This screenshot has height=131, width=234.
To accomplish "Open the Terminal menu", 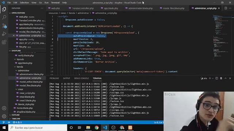I will (x=55, y=3).
